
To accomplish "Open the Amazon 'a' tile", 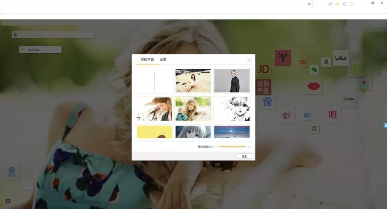I will pos(326,61).
